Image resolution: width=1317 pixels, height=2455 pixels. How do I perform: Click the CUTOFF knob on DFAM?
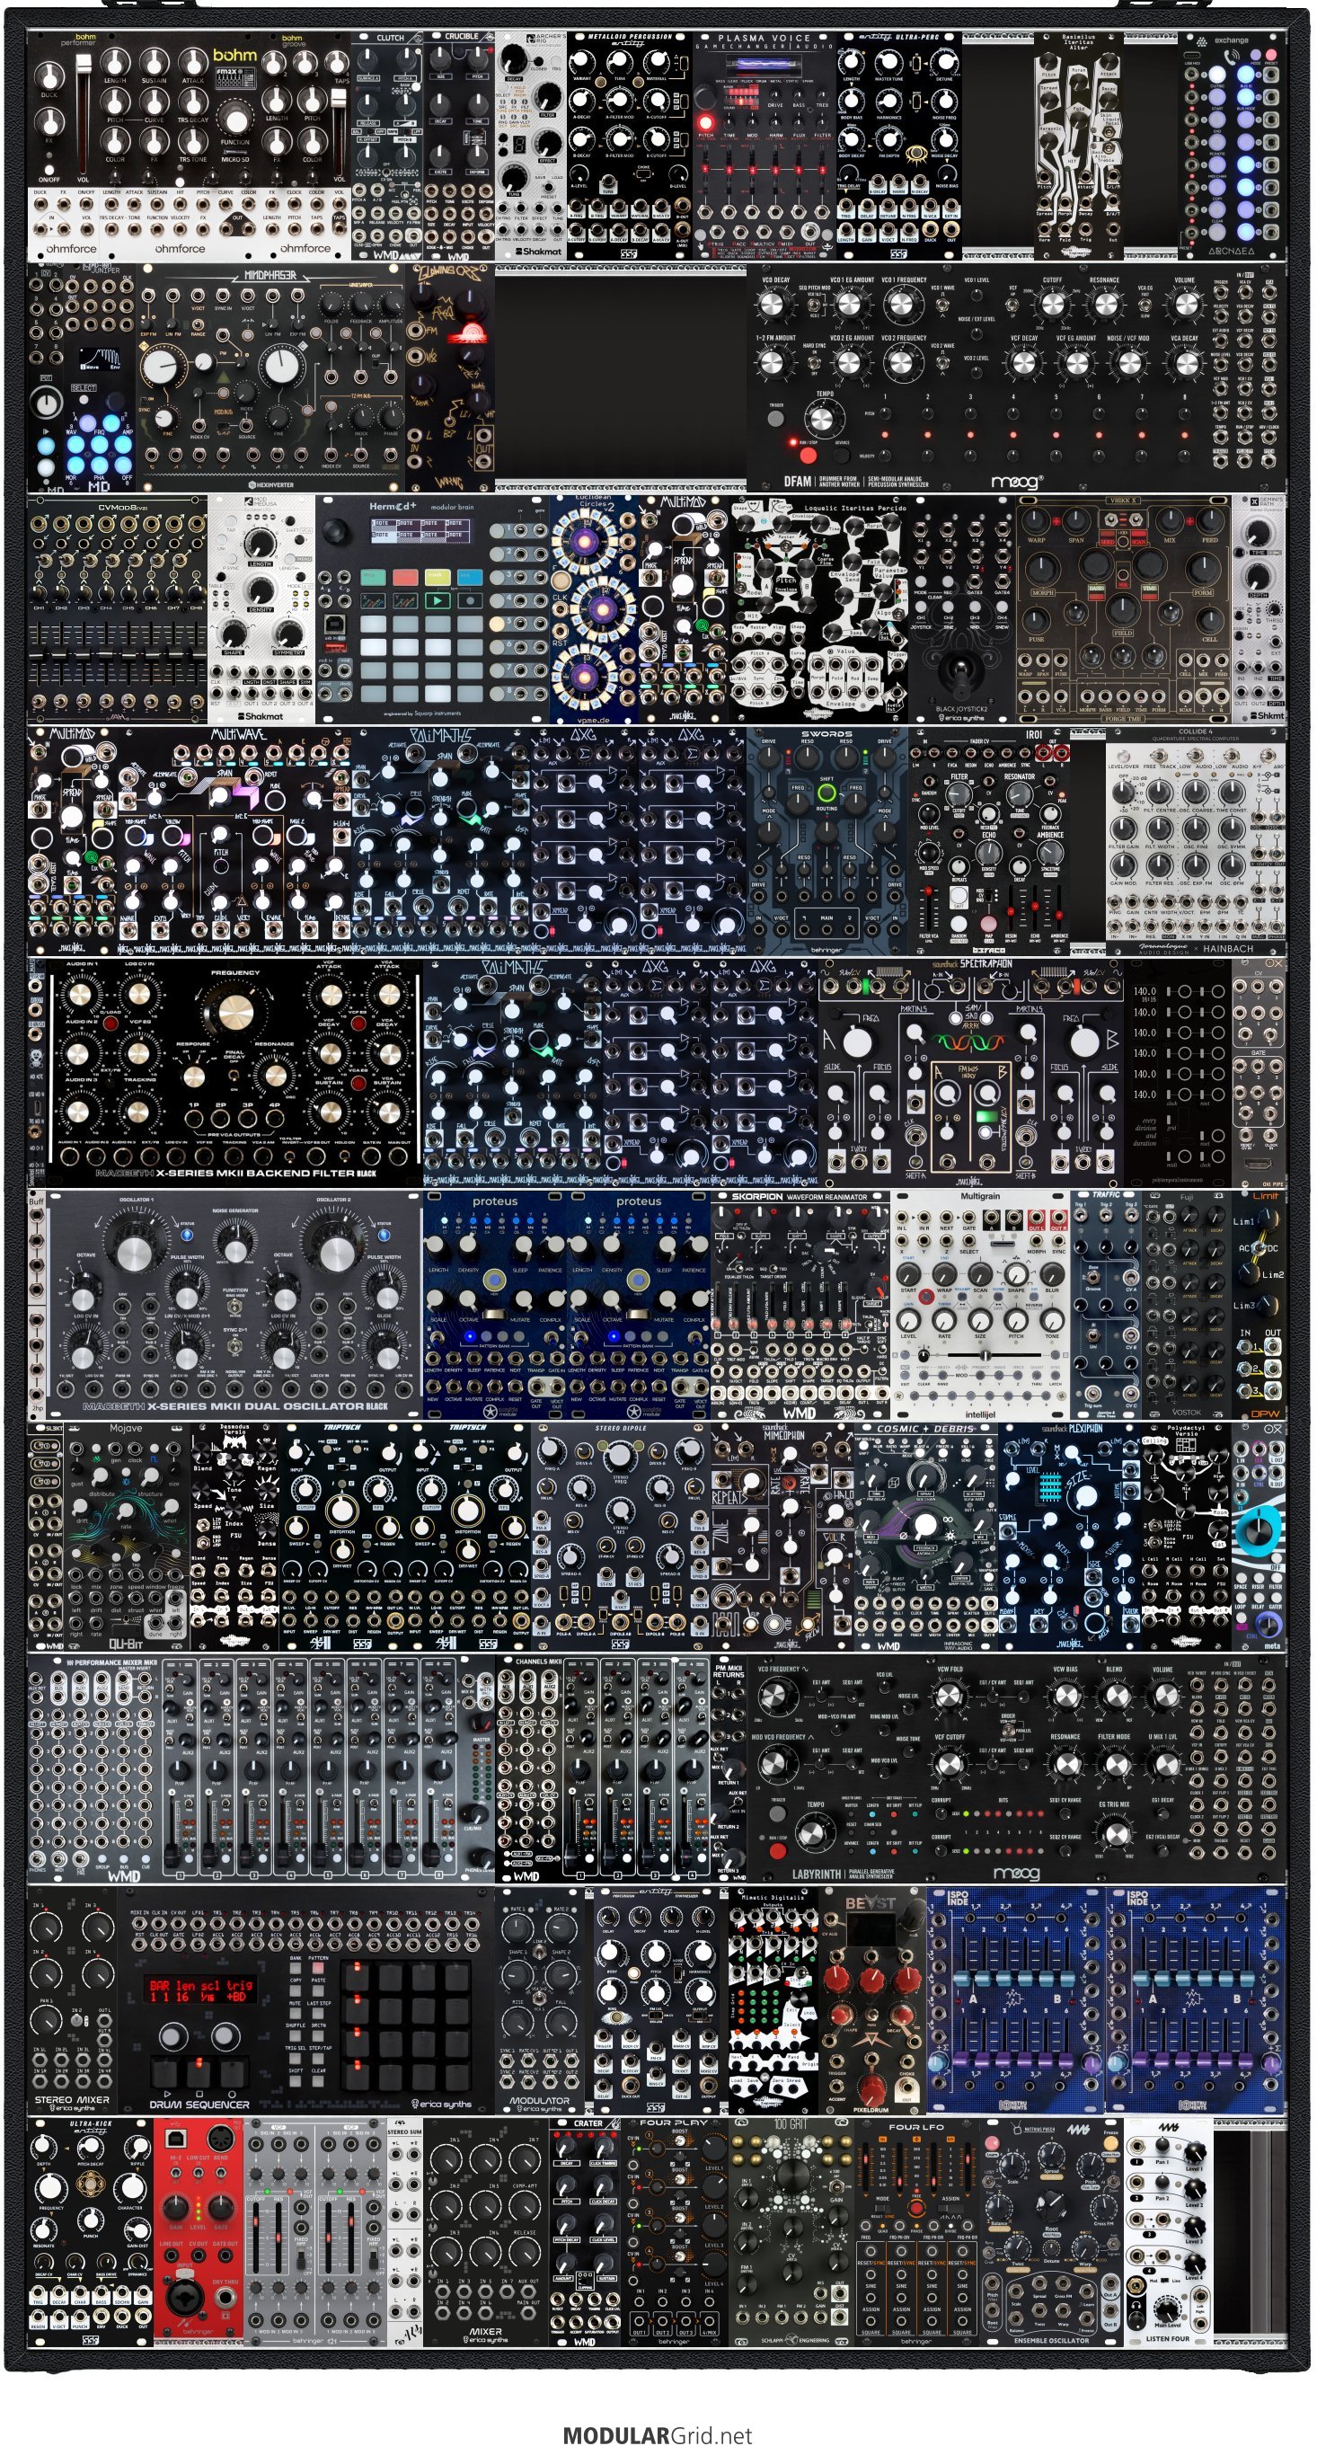(1052, 304)
